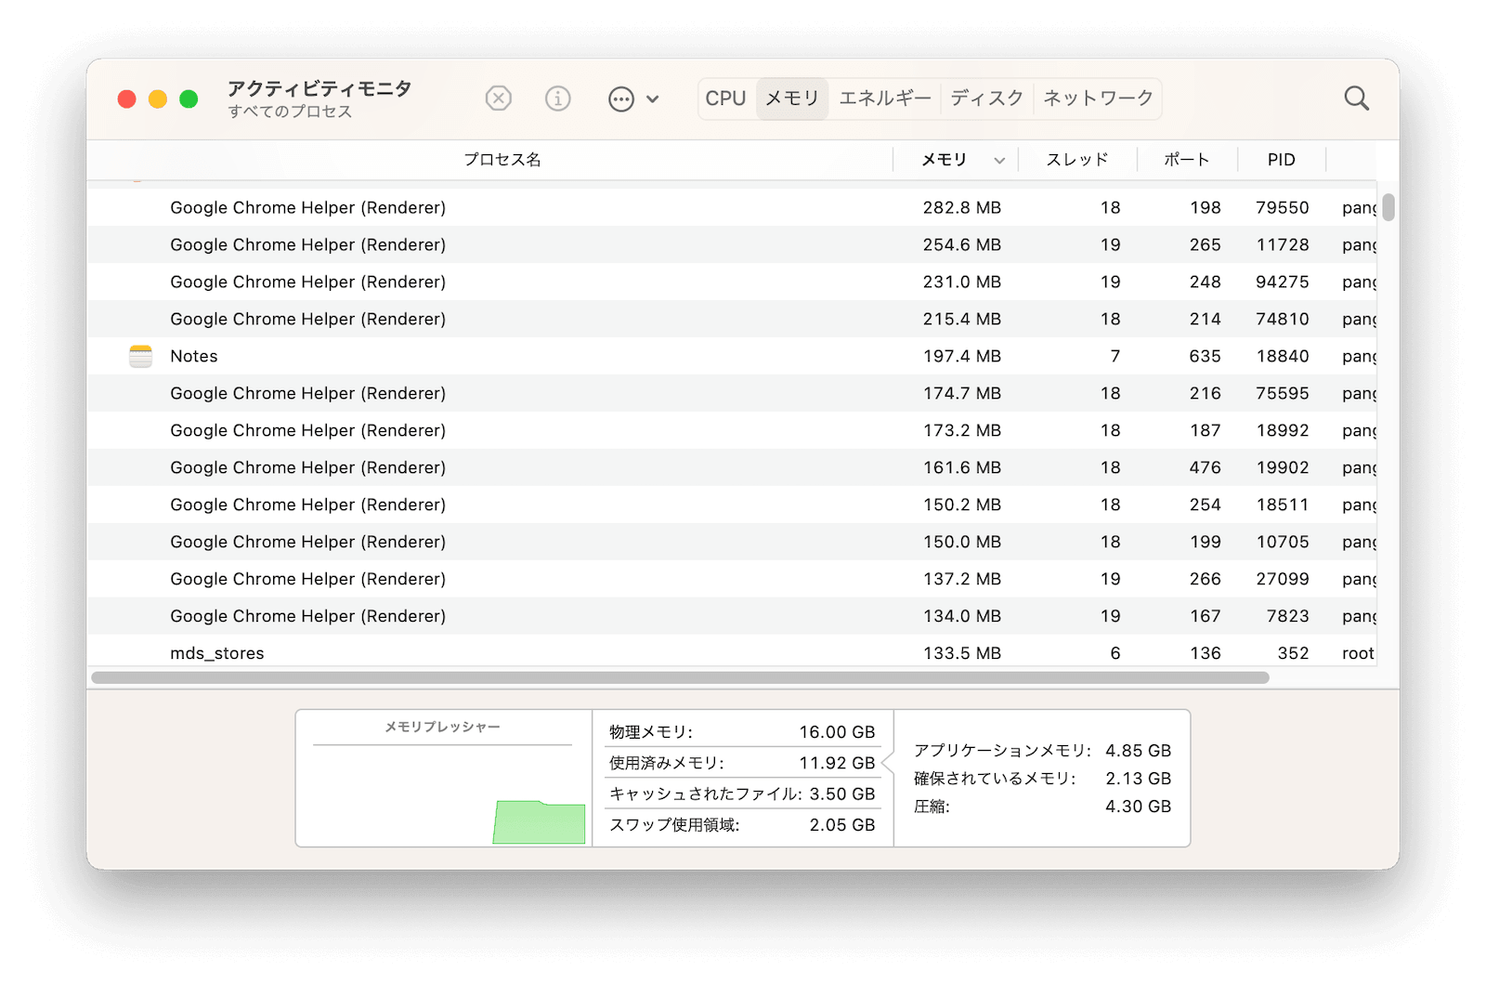Screen dimensions: 1486x984
Task: Click the stop process (X) icon
Action: coord(499,98)
